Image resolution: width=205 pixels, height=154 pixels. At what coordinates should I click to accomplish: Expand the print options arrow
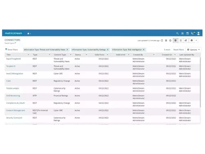pyautogui.click(x=196, y=40)
